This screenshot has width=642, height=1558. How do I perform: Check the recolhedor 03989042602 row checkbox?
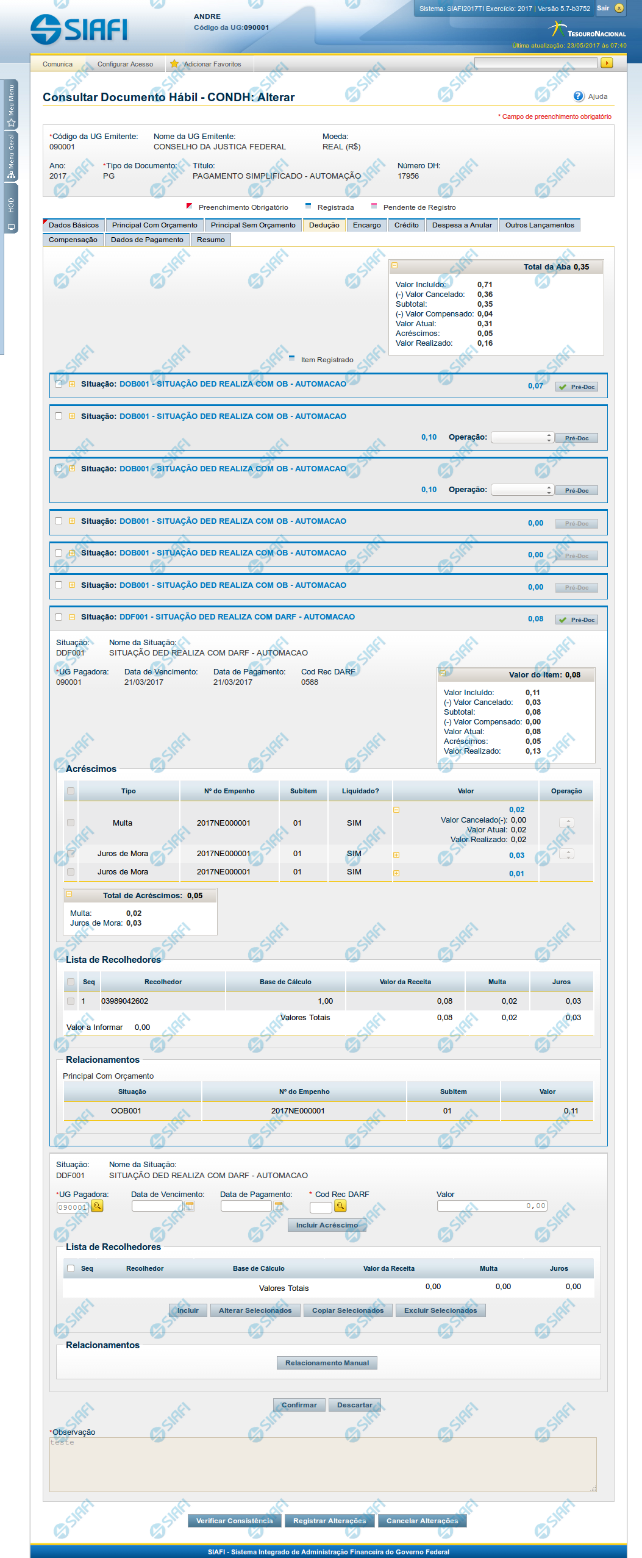(x=71, y=1001)
